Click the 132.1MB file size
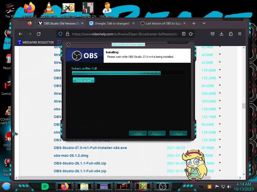 coord(209,117)
